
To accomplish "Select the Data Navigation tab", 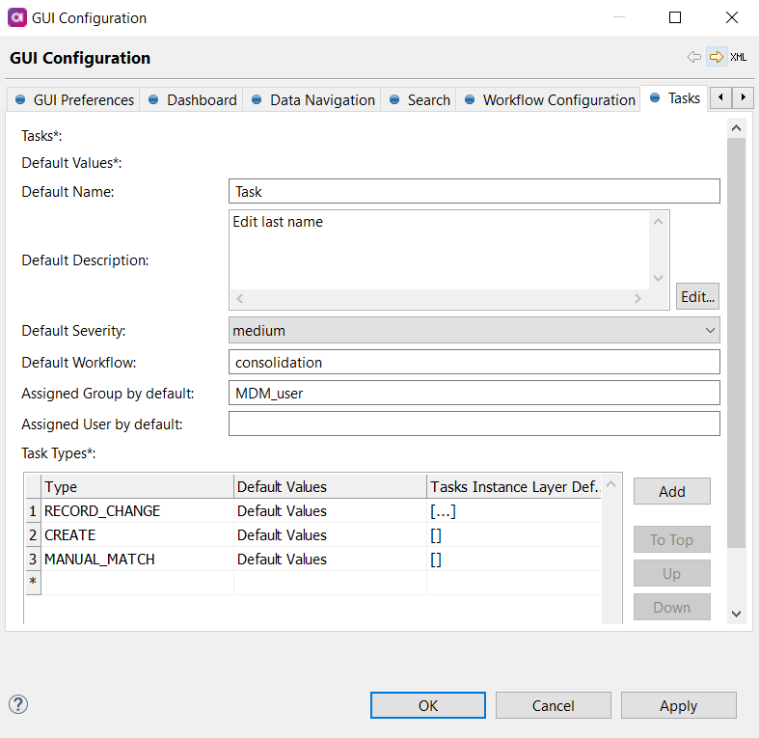I will (312, 99).
